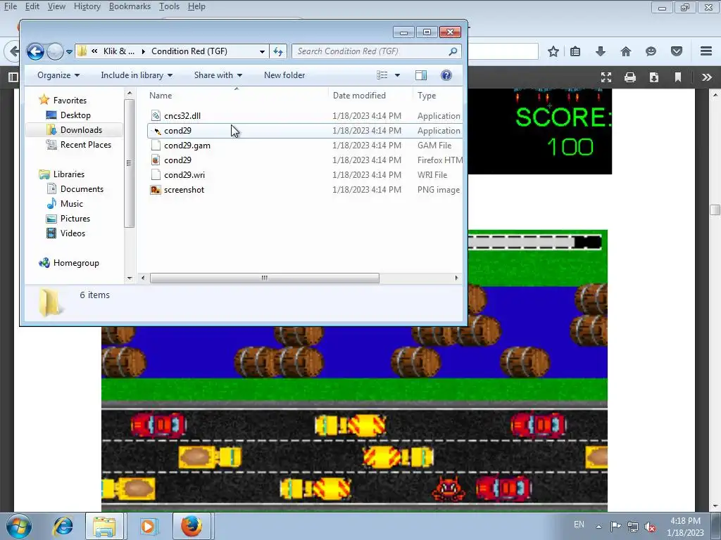721x540 pixels.
Task: Open the Firefox Edit menu
Action: point(32,6)
